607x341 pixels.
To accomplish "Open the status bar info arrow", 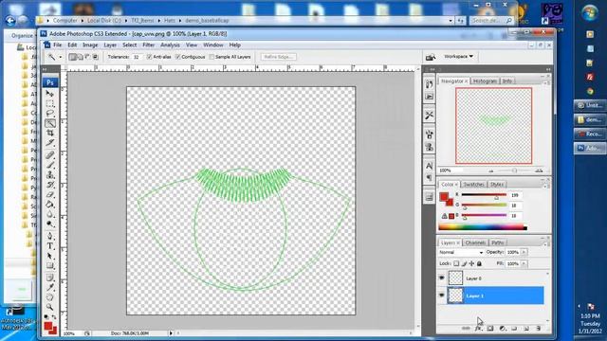I will pyautogui.click(x=171, y=332).
